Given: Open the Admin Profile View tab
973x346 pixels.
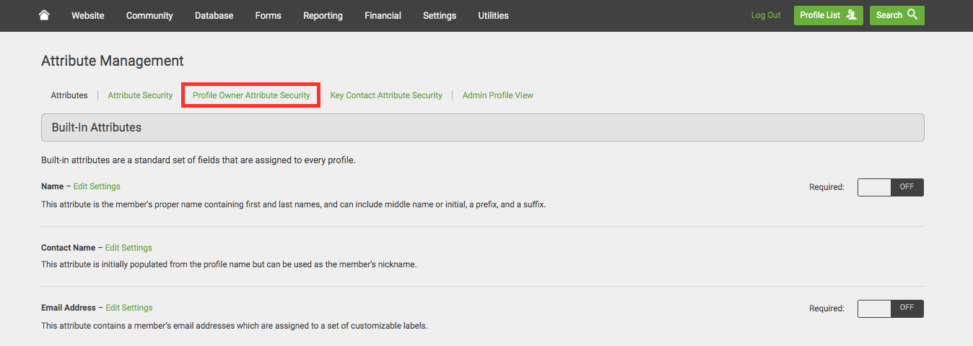Looking at the screenshot, I should tap(497, 95).
